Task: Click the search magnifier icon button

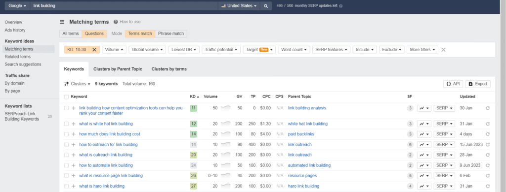Action: (265, 6)
